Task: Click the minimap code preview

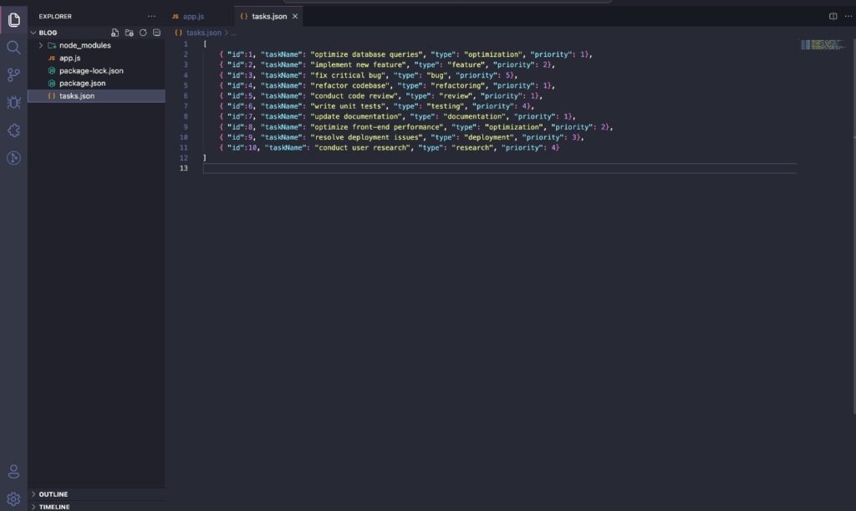Action: click(x=822, y=44)
